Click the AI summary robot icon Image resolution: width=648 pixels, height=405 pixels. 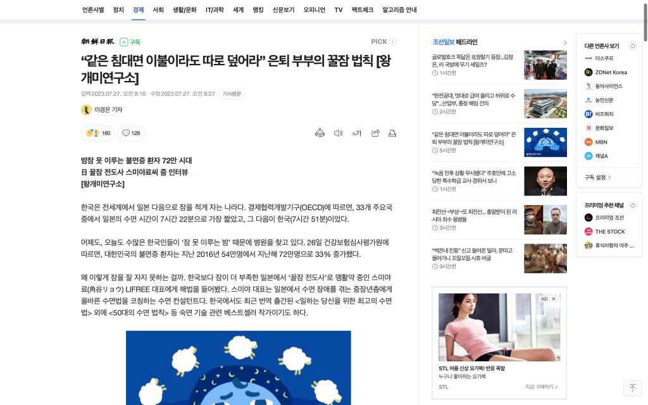pos(320,133)
